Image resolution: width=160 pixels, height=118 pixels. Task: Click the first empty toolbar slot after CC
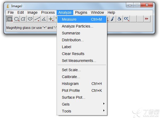pos(133,19)
